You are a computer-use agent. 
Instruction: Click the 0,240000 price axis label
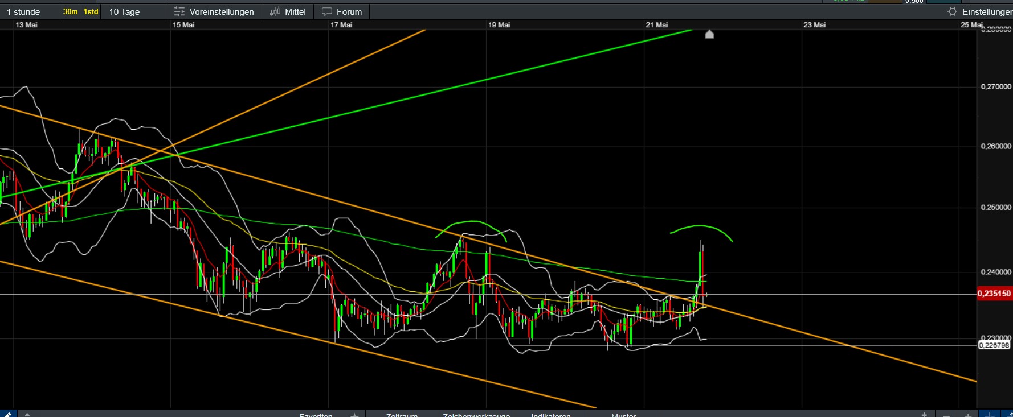pyautogui.click(x=996, y=272)
